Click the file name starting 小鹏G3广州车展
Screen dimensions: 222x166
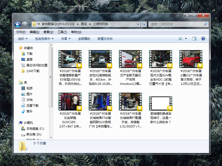click(x=191, y=77)
